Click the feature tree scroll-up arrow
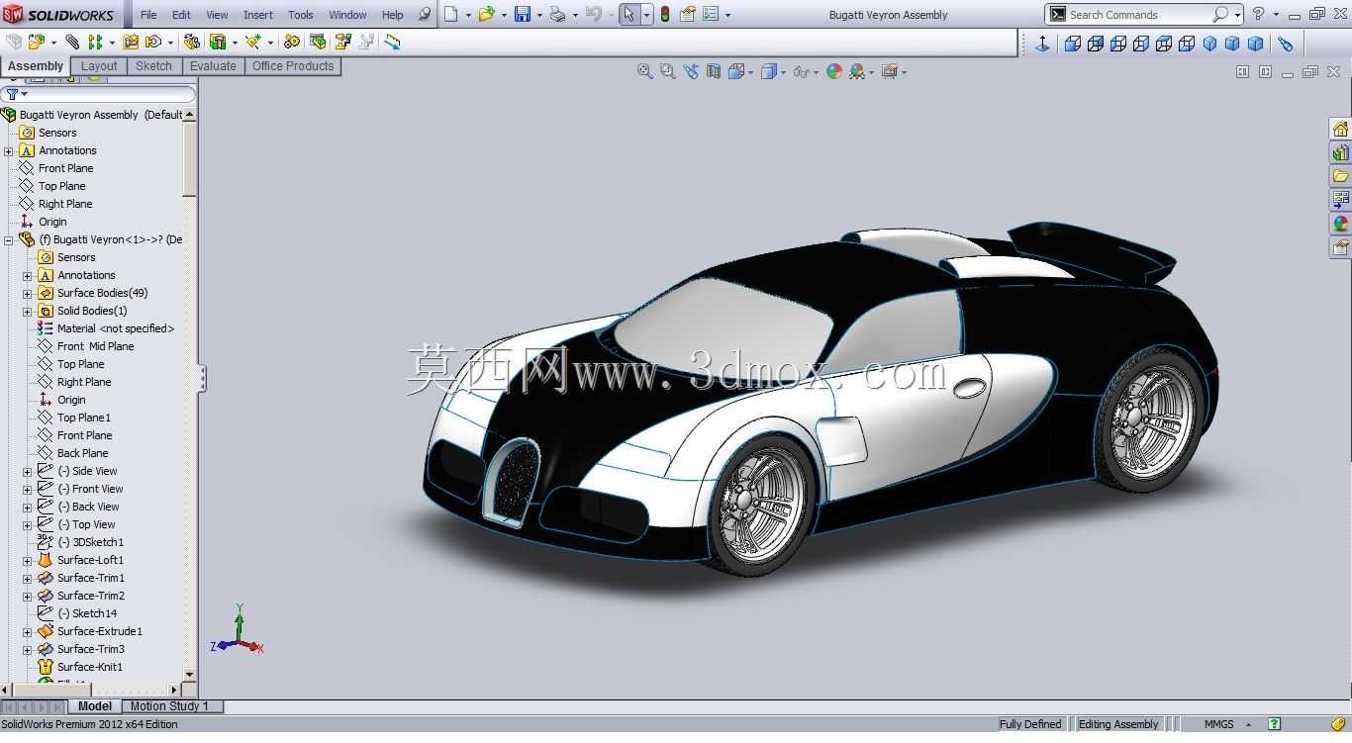1352x743 pixels. coord(189,115)
